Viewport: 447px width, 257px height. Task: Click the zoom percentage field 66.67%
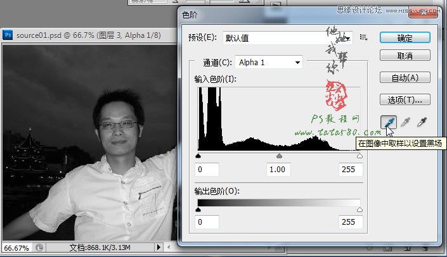(16, 248)
